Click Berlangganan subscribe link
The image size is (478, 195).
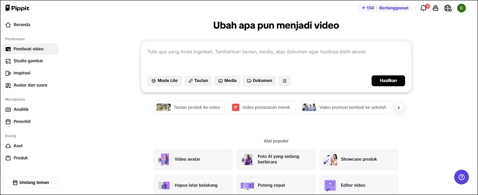pos(394,8)
